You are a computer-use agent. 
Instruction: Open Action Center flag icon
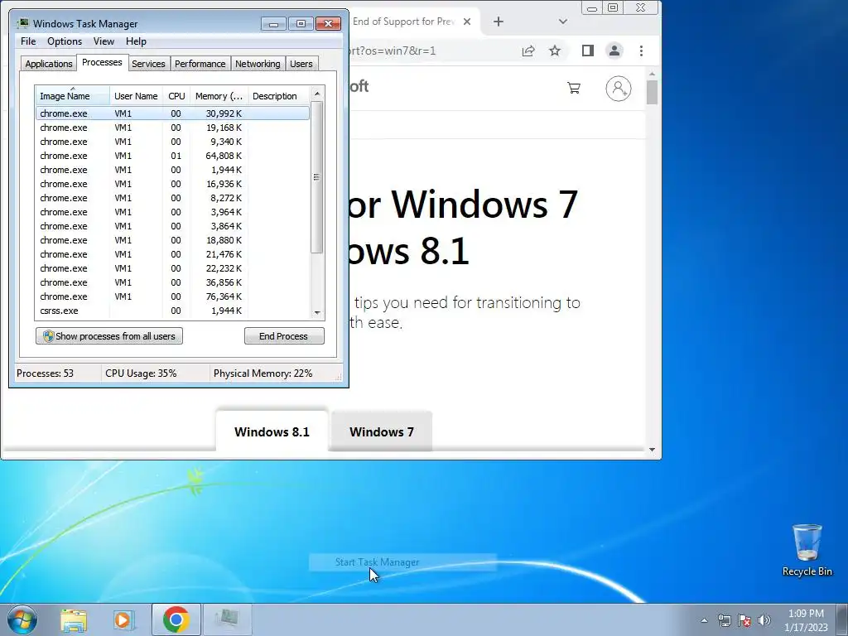coord(744,620)
